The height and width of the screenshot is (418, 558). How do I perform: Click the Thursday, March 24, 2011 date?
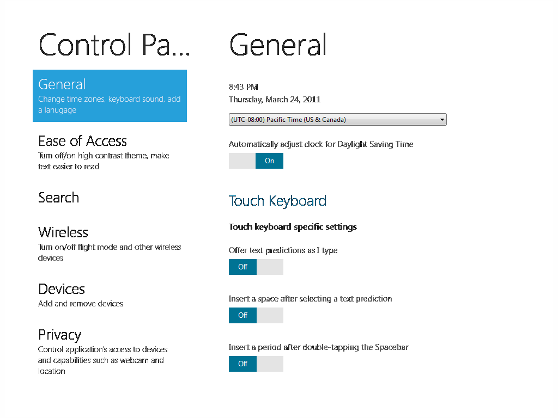pos(275,100)
